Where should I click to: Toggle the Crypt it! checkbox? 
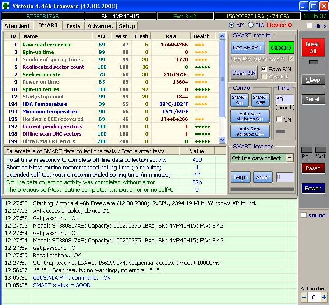coord(264,77)
